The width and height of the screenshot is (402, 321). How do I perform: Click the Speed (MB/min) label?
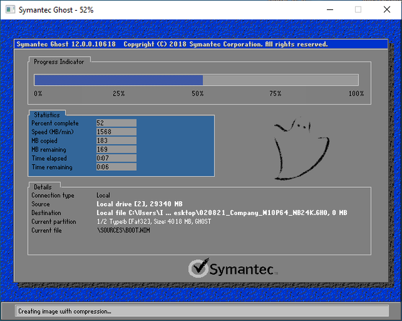(52, 132)
